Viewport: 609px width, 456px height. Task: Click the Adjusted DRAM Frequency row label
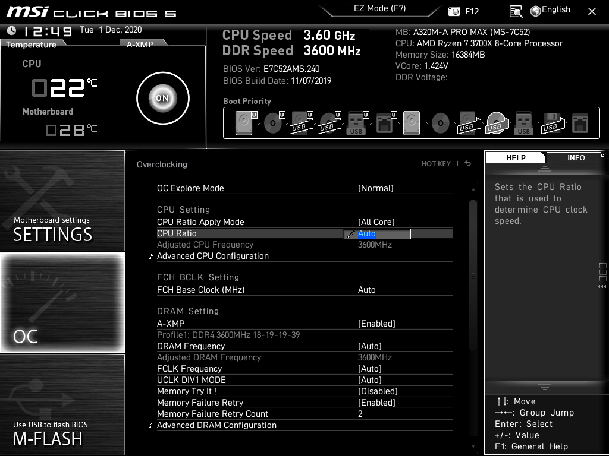point(209,357)
